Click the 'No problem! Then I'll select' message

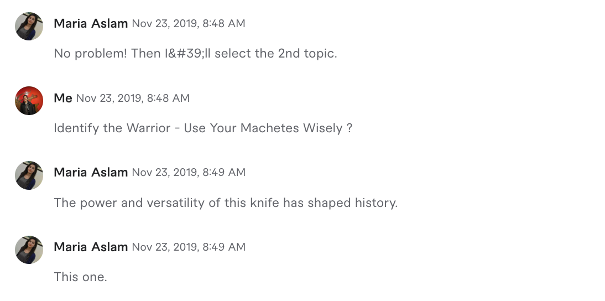(x=195, y=53)
